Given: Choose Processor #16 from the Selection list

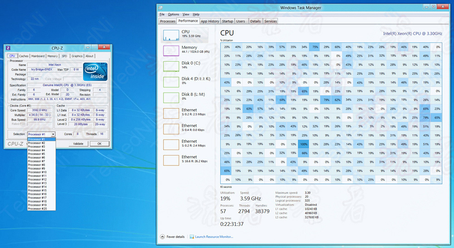Looking at the screenshot, I should [41, 194].
